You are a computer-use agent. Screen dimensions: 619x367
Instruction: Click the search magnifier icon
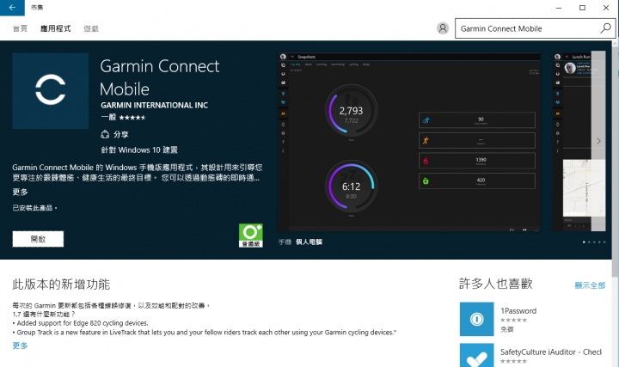605,28
